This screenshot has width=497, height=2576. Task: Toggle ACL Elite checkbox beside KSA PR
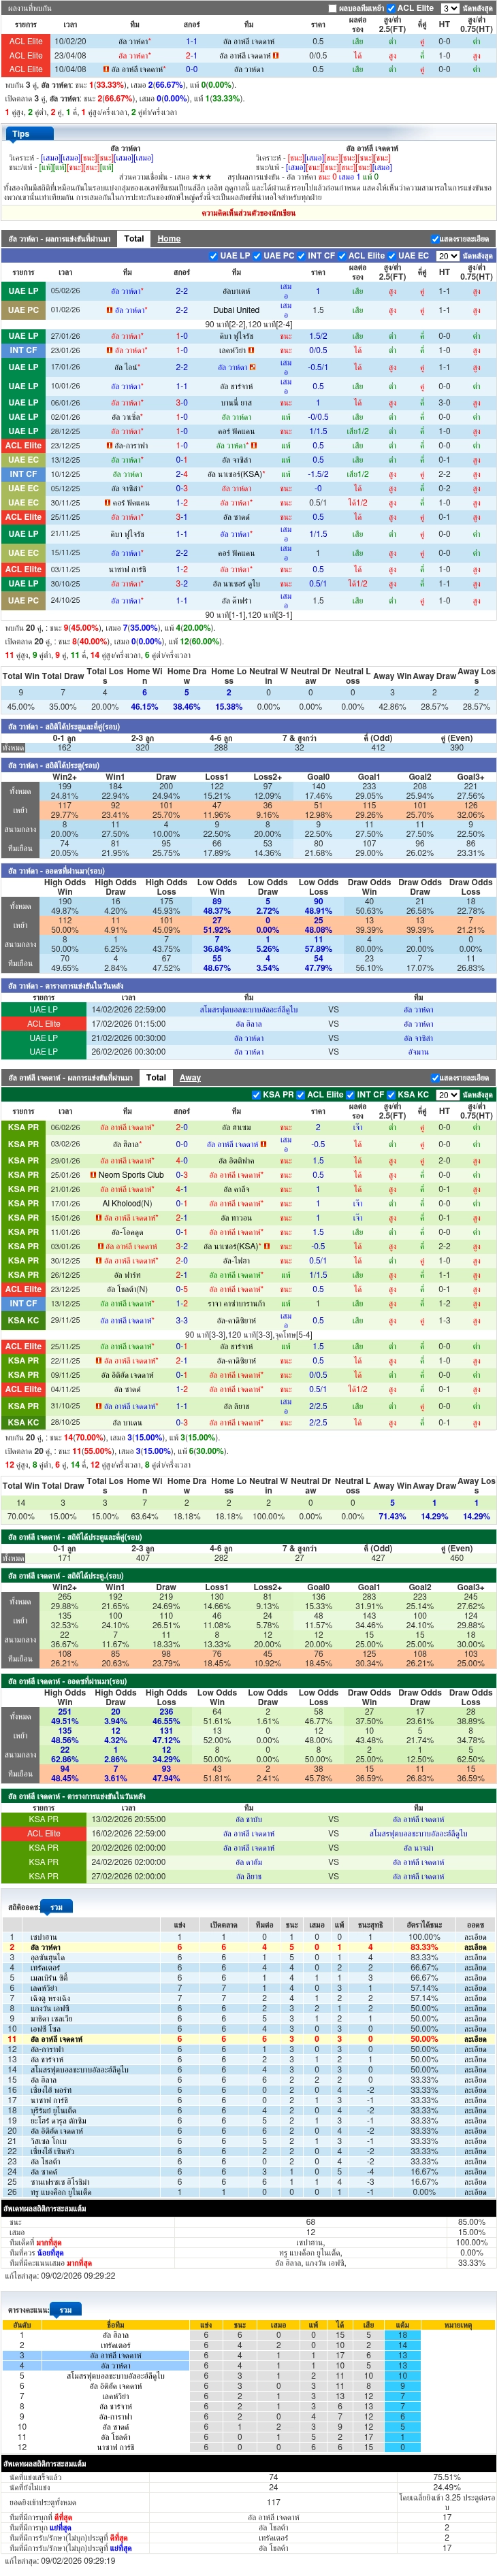coord(300,1094)
